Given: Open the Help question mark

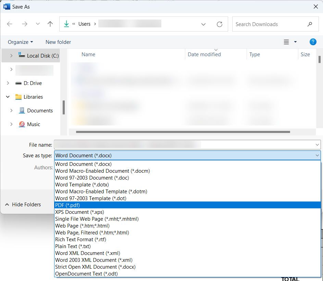Looking at the screenshot, I should click(313, 42).
